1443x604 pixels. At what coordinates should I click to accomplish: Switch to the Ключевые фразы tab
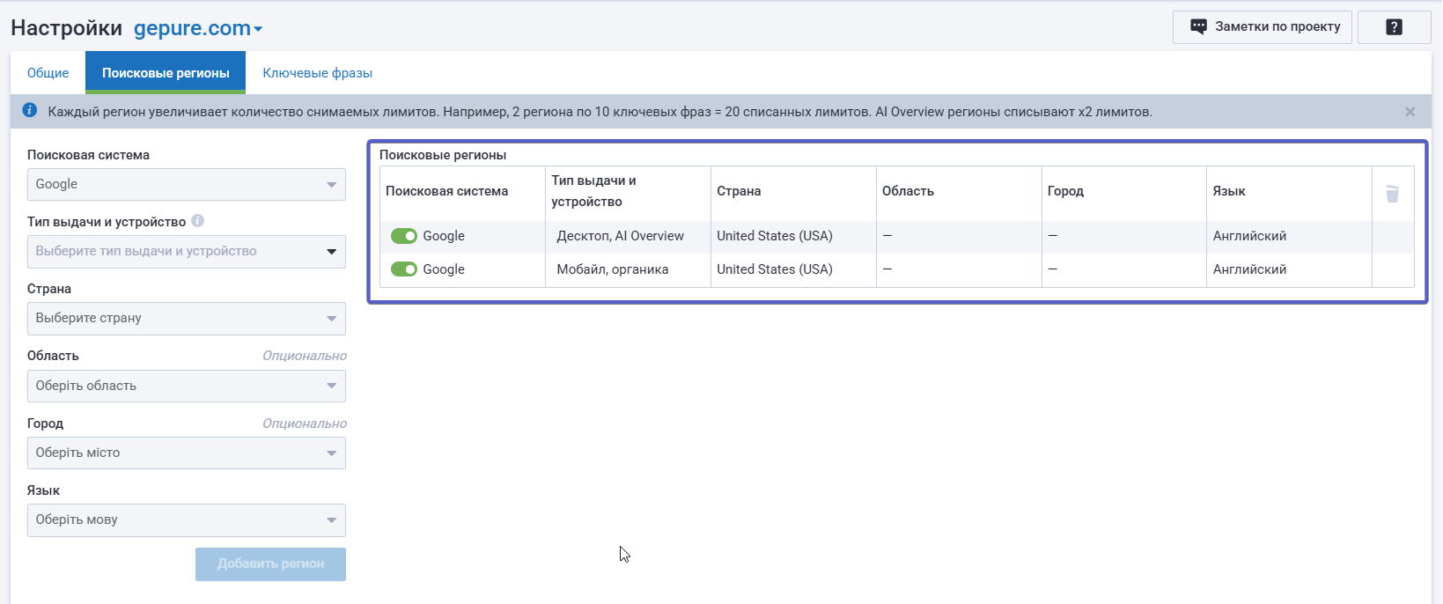tap(317, 73)
